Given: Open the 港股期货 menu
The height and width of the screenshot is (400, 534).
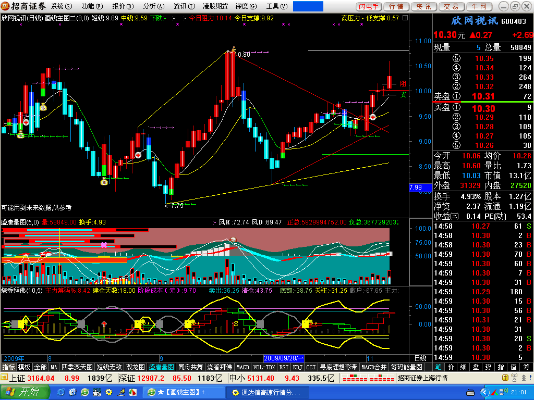Looking at the screenshot, I should (215, 6).
